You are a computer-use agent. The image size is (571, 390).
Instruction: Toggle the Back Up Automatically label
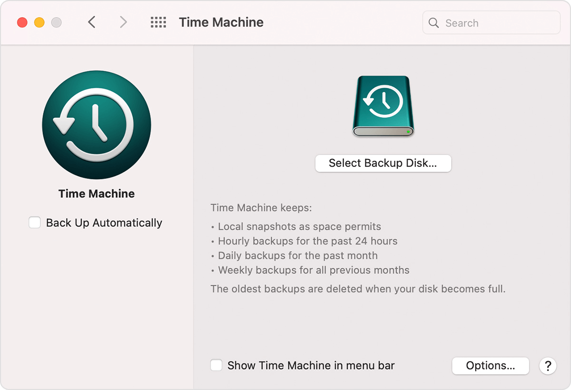104,222
